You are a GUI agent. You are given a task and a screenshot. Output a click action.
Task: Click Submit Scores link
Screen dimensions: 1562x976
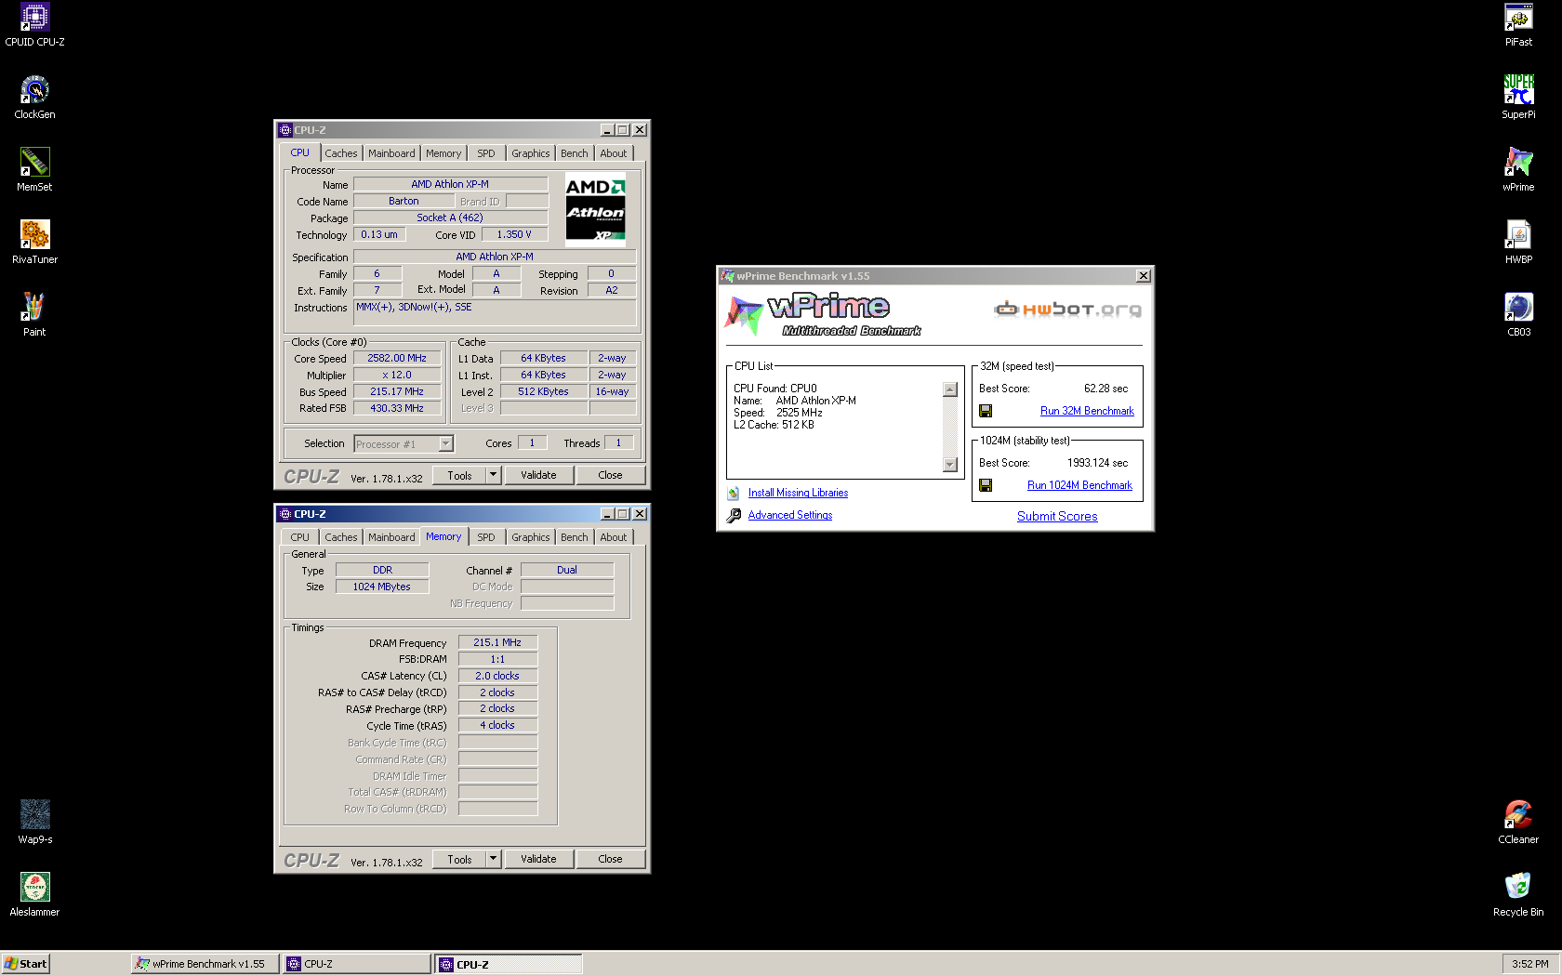(1057, 516)
